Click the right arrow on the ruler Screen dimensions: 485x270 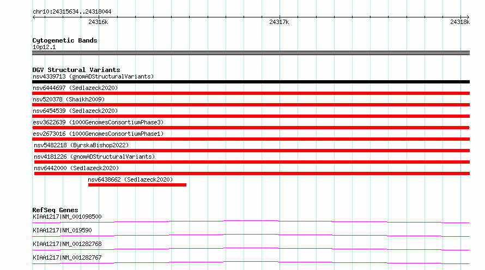coord(468,17)
